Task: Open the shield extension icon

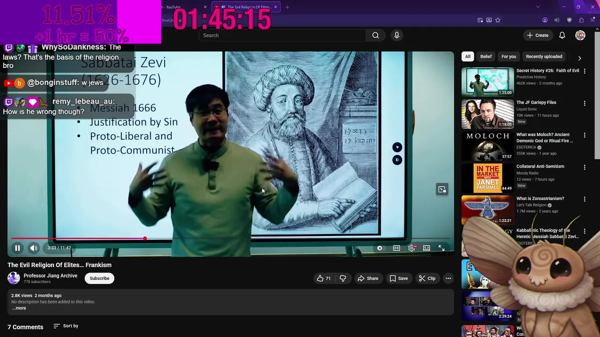Action: tap(569, 20)
